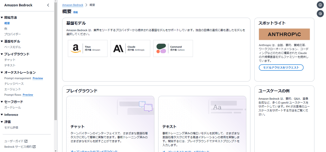The image size is (326, 152).
Task: Click モデルアクセスをリクエスト button
Action: click(x=281, y=68)
